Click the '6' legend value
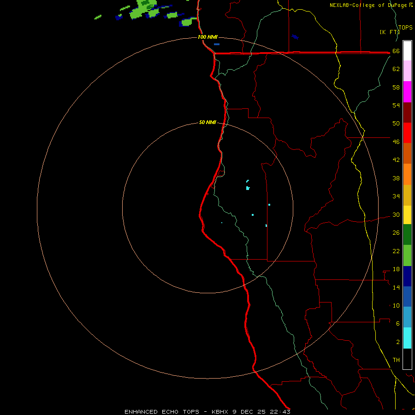Image resolution: width=415 pixels, height=415 pixels. click(398, 323)
